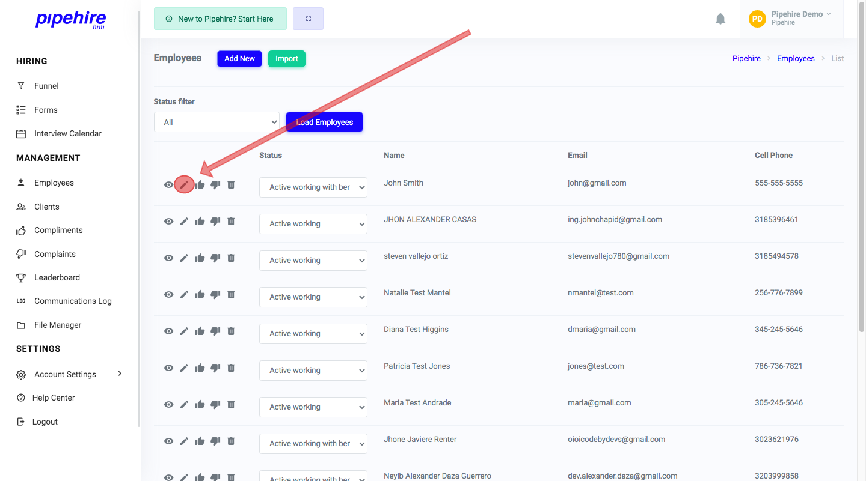Change JHON ALEXANDER CASAS's status dropdown
The image size is (866, 481).
313,223
